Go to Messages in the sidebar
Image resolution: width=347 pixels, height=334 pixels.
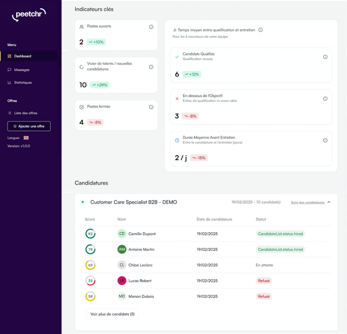[22, 70]
